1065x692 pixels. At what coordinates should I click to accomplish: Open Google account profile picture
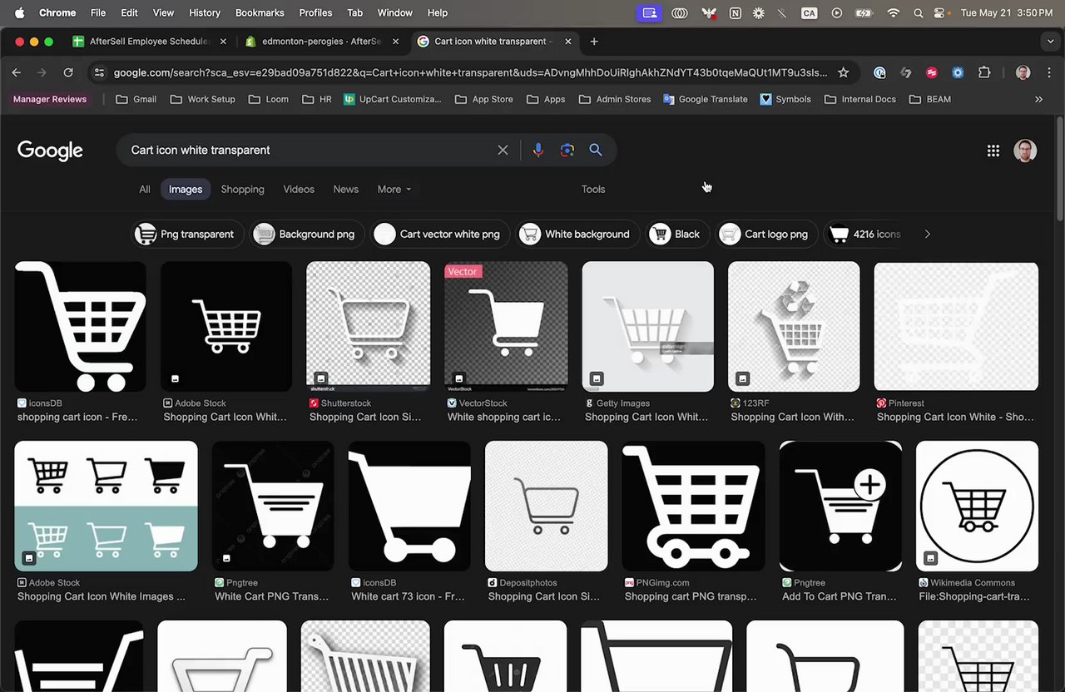[x=1025, y=151]
